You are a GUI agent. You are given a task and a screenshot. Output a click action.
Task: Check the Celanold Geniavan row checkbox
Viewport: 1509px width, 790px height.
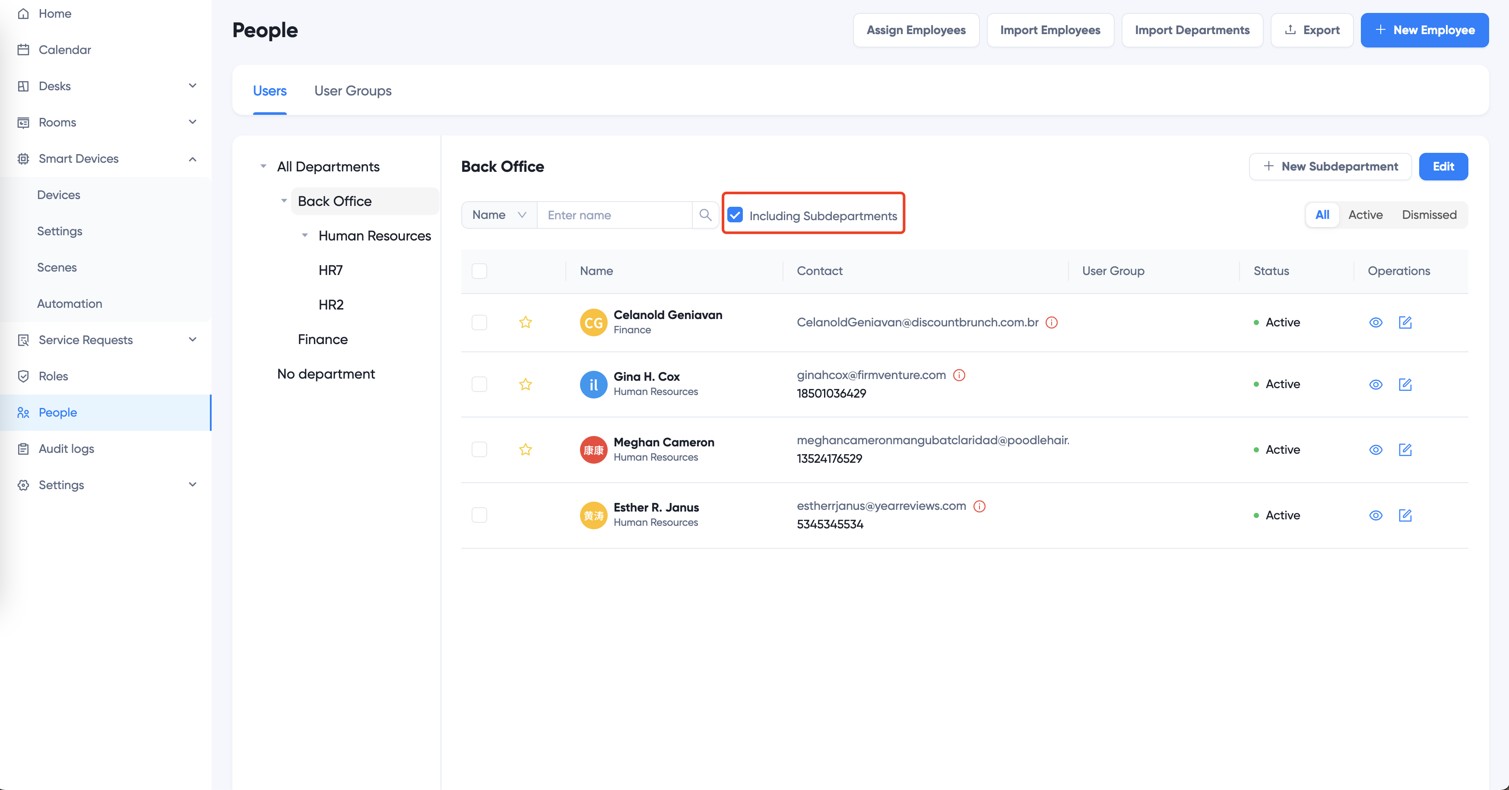click(479, 322)
